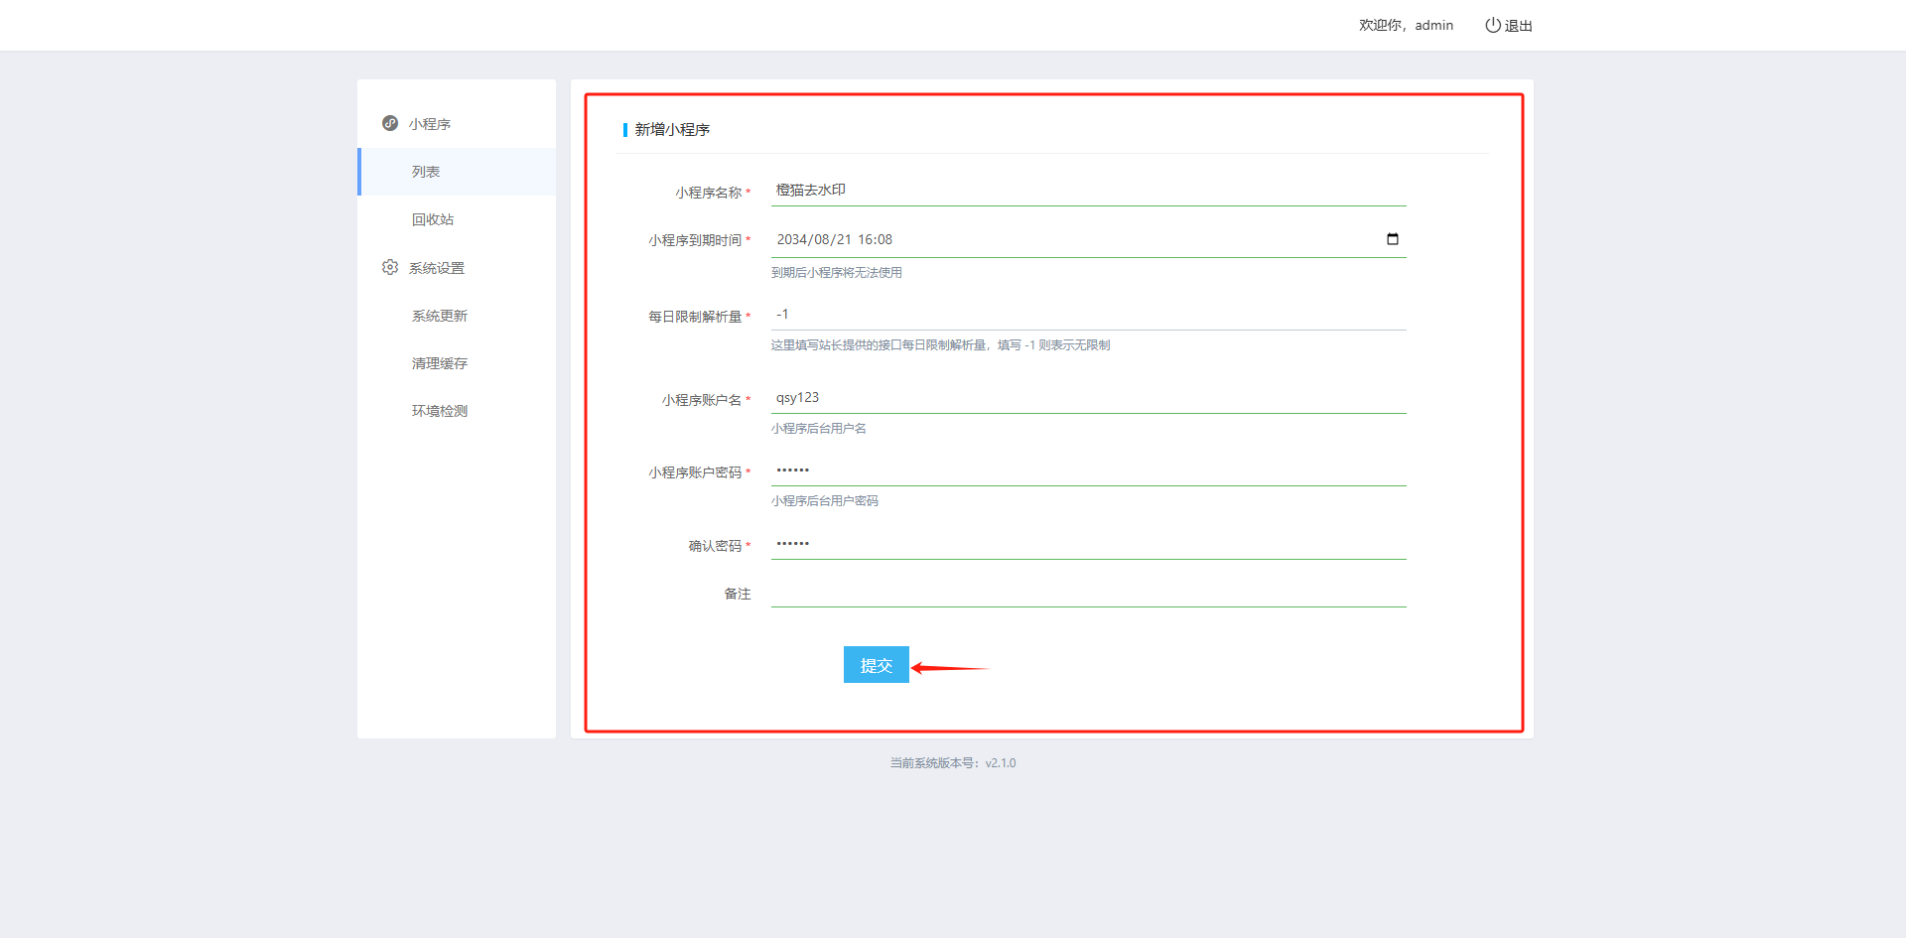Image resolution: width=1906 pixels, height=938 pixels.
Task: Click the 小程序到期时间 date field
Action: point(1072,239)
